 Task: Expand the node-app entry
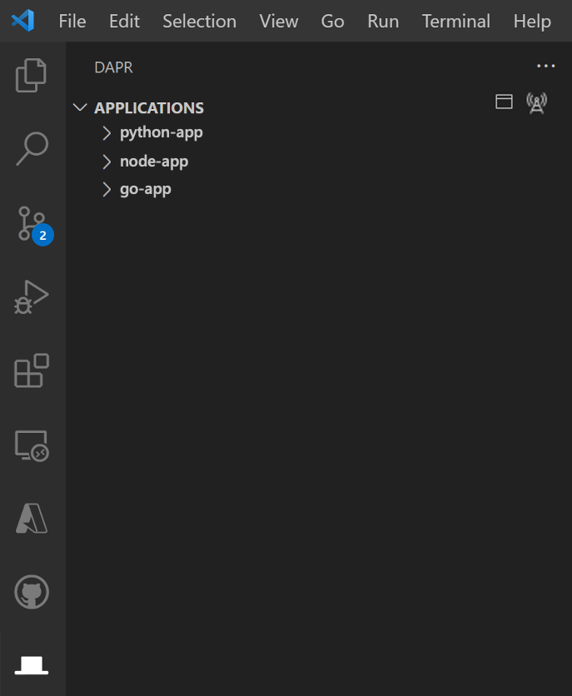pyautogui.click(x=107, y=161)
